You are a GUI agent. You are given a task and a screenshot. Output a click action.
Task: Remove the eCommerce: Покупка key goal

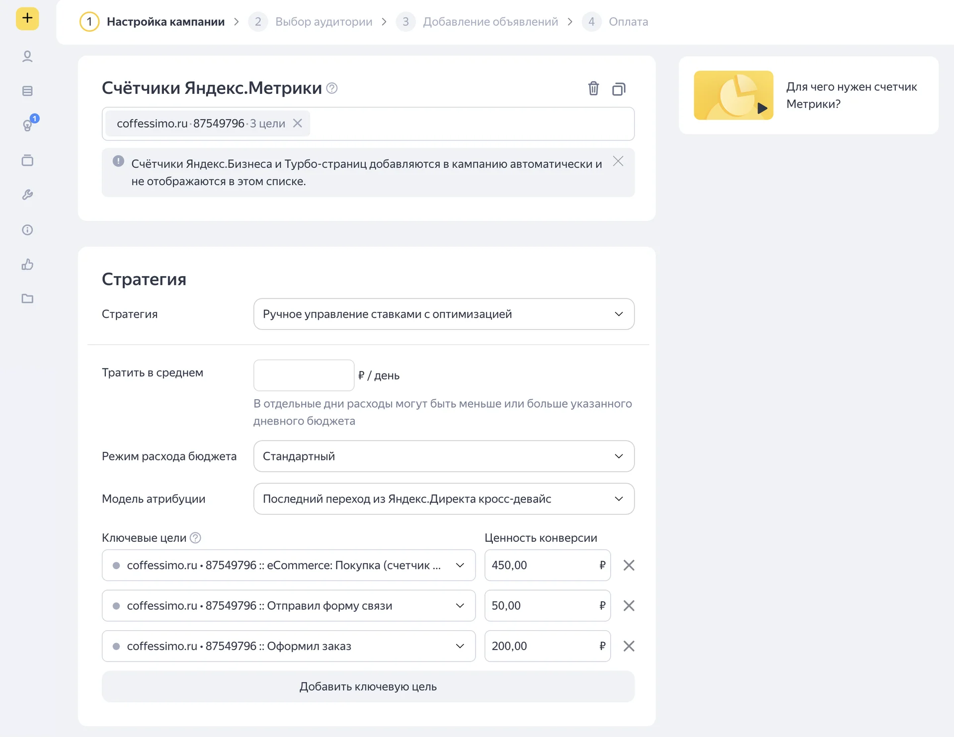point(629,565)
